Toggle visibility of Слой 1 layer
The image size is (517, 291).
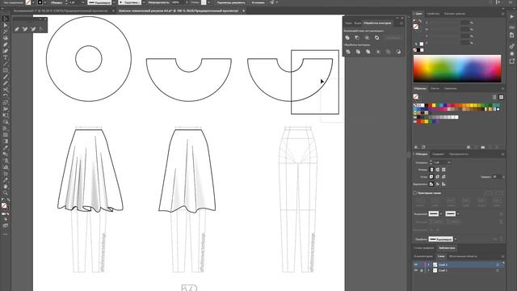tap(416, 270)
